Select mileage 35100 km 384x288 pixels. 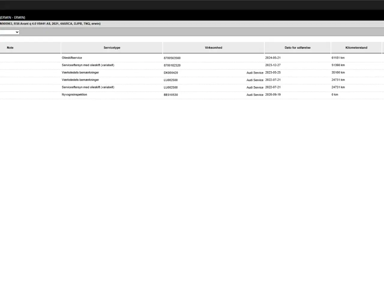(x=338, y=73)
